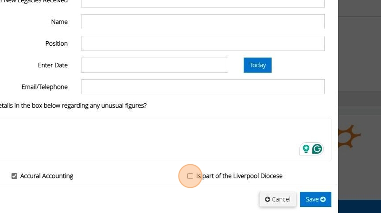Viewport: 381px width, 213px height.
Task: Click the lightbulb suggestions icon
Action: [306, 149]
